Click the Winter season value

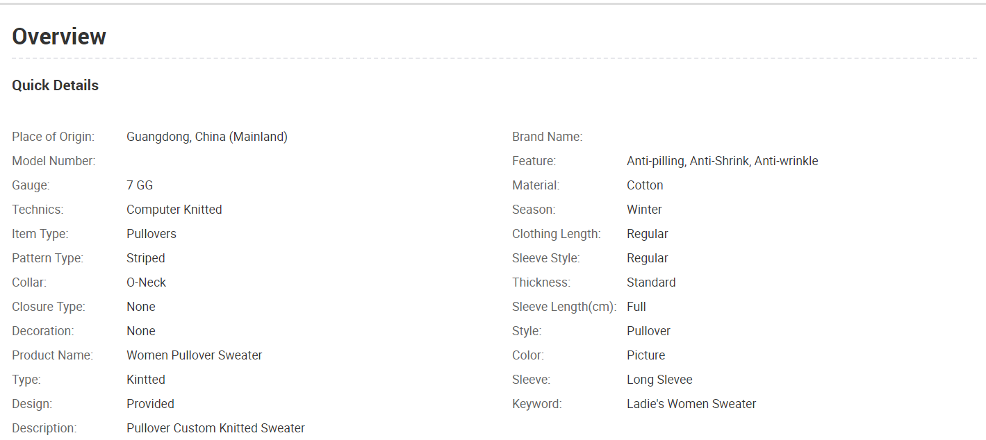(644, 210)
